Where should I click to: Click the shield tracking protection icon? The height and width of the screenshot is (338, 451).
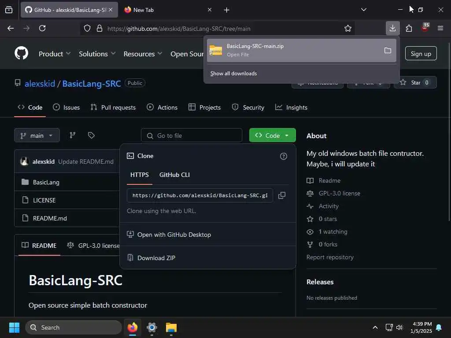pyautogui.click(x=87, y=28)
